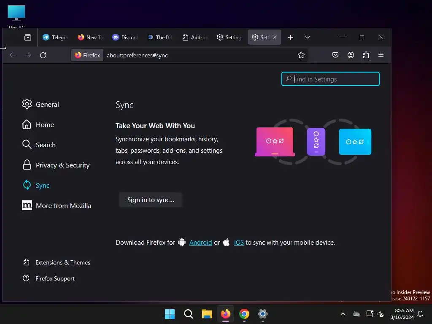This screenshot has height=324, width=432.
Task: Open Extensions & Themes link
Action: coord(57,262)
